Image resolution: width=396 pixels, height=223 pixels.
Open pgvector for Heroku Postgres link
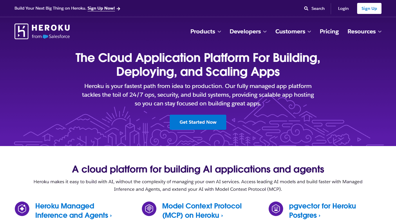click(322, 211)
